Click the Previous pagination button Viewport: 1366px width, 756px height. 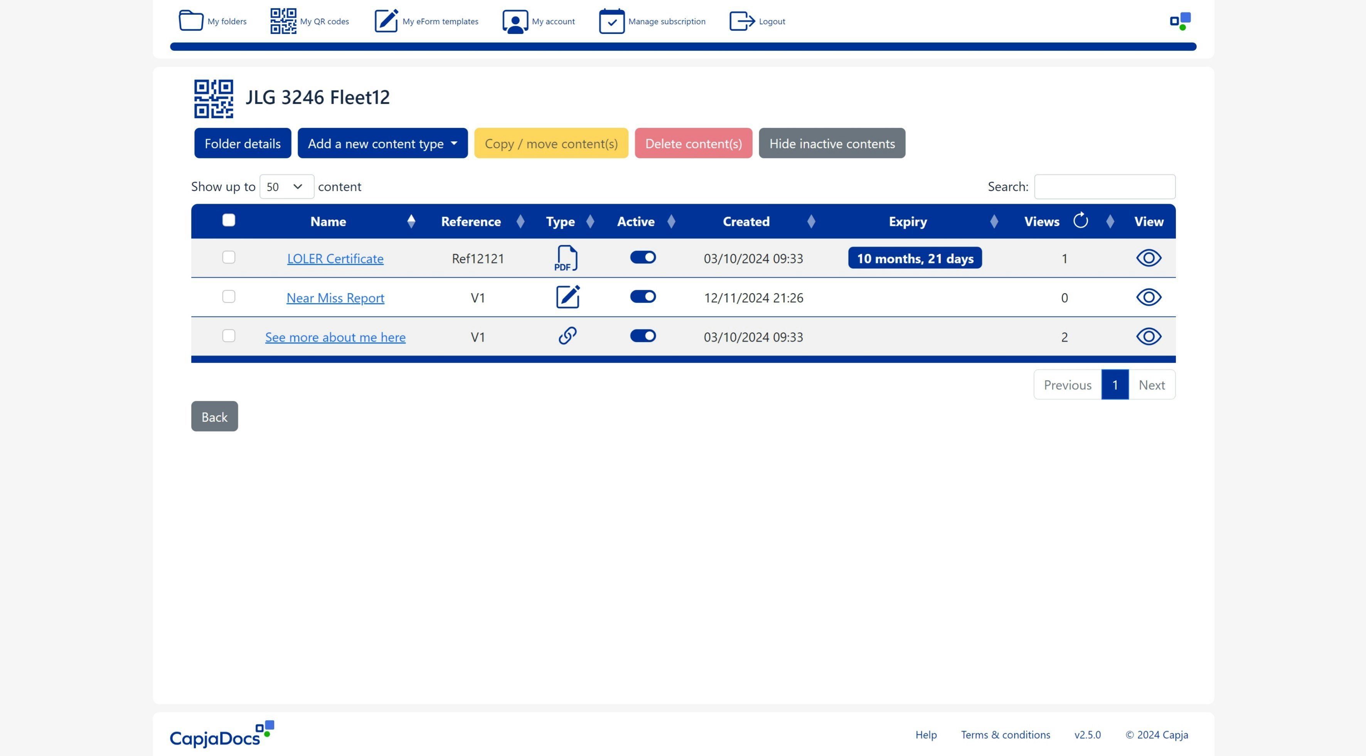[x=1068, y=385]
